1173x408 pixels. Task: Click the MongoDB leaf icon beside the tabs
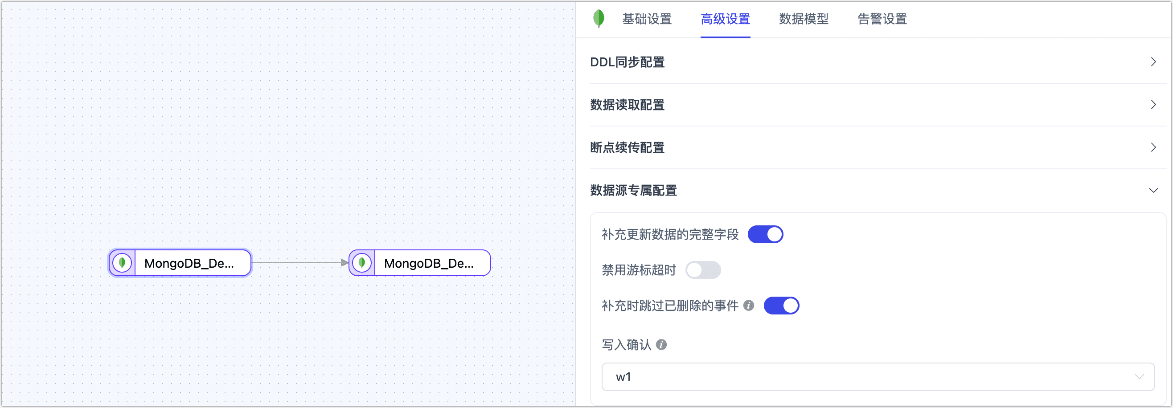click(x=599, y=19)
